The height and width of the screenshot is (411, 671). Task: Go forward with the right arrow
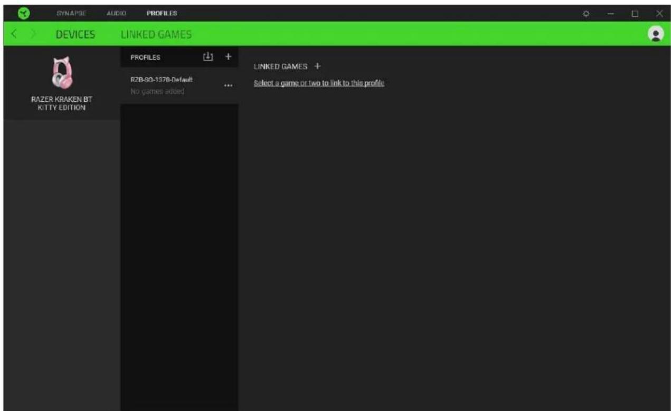point(33,35)
